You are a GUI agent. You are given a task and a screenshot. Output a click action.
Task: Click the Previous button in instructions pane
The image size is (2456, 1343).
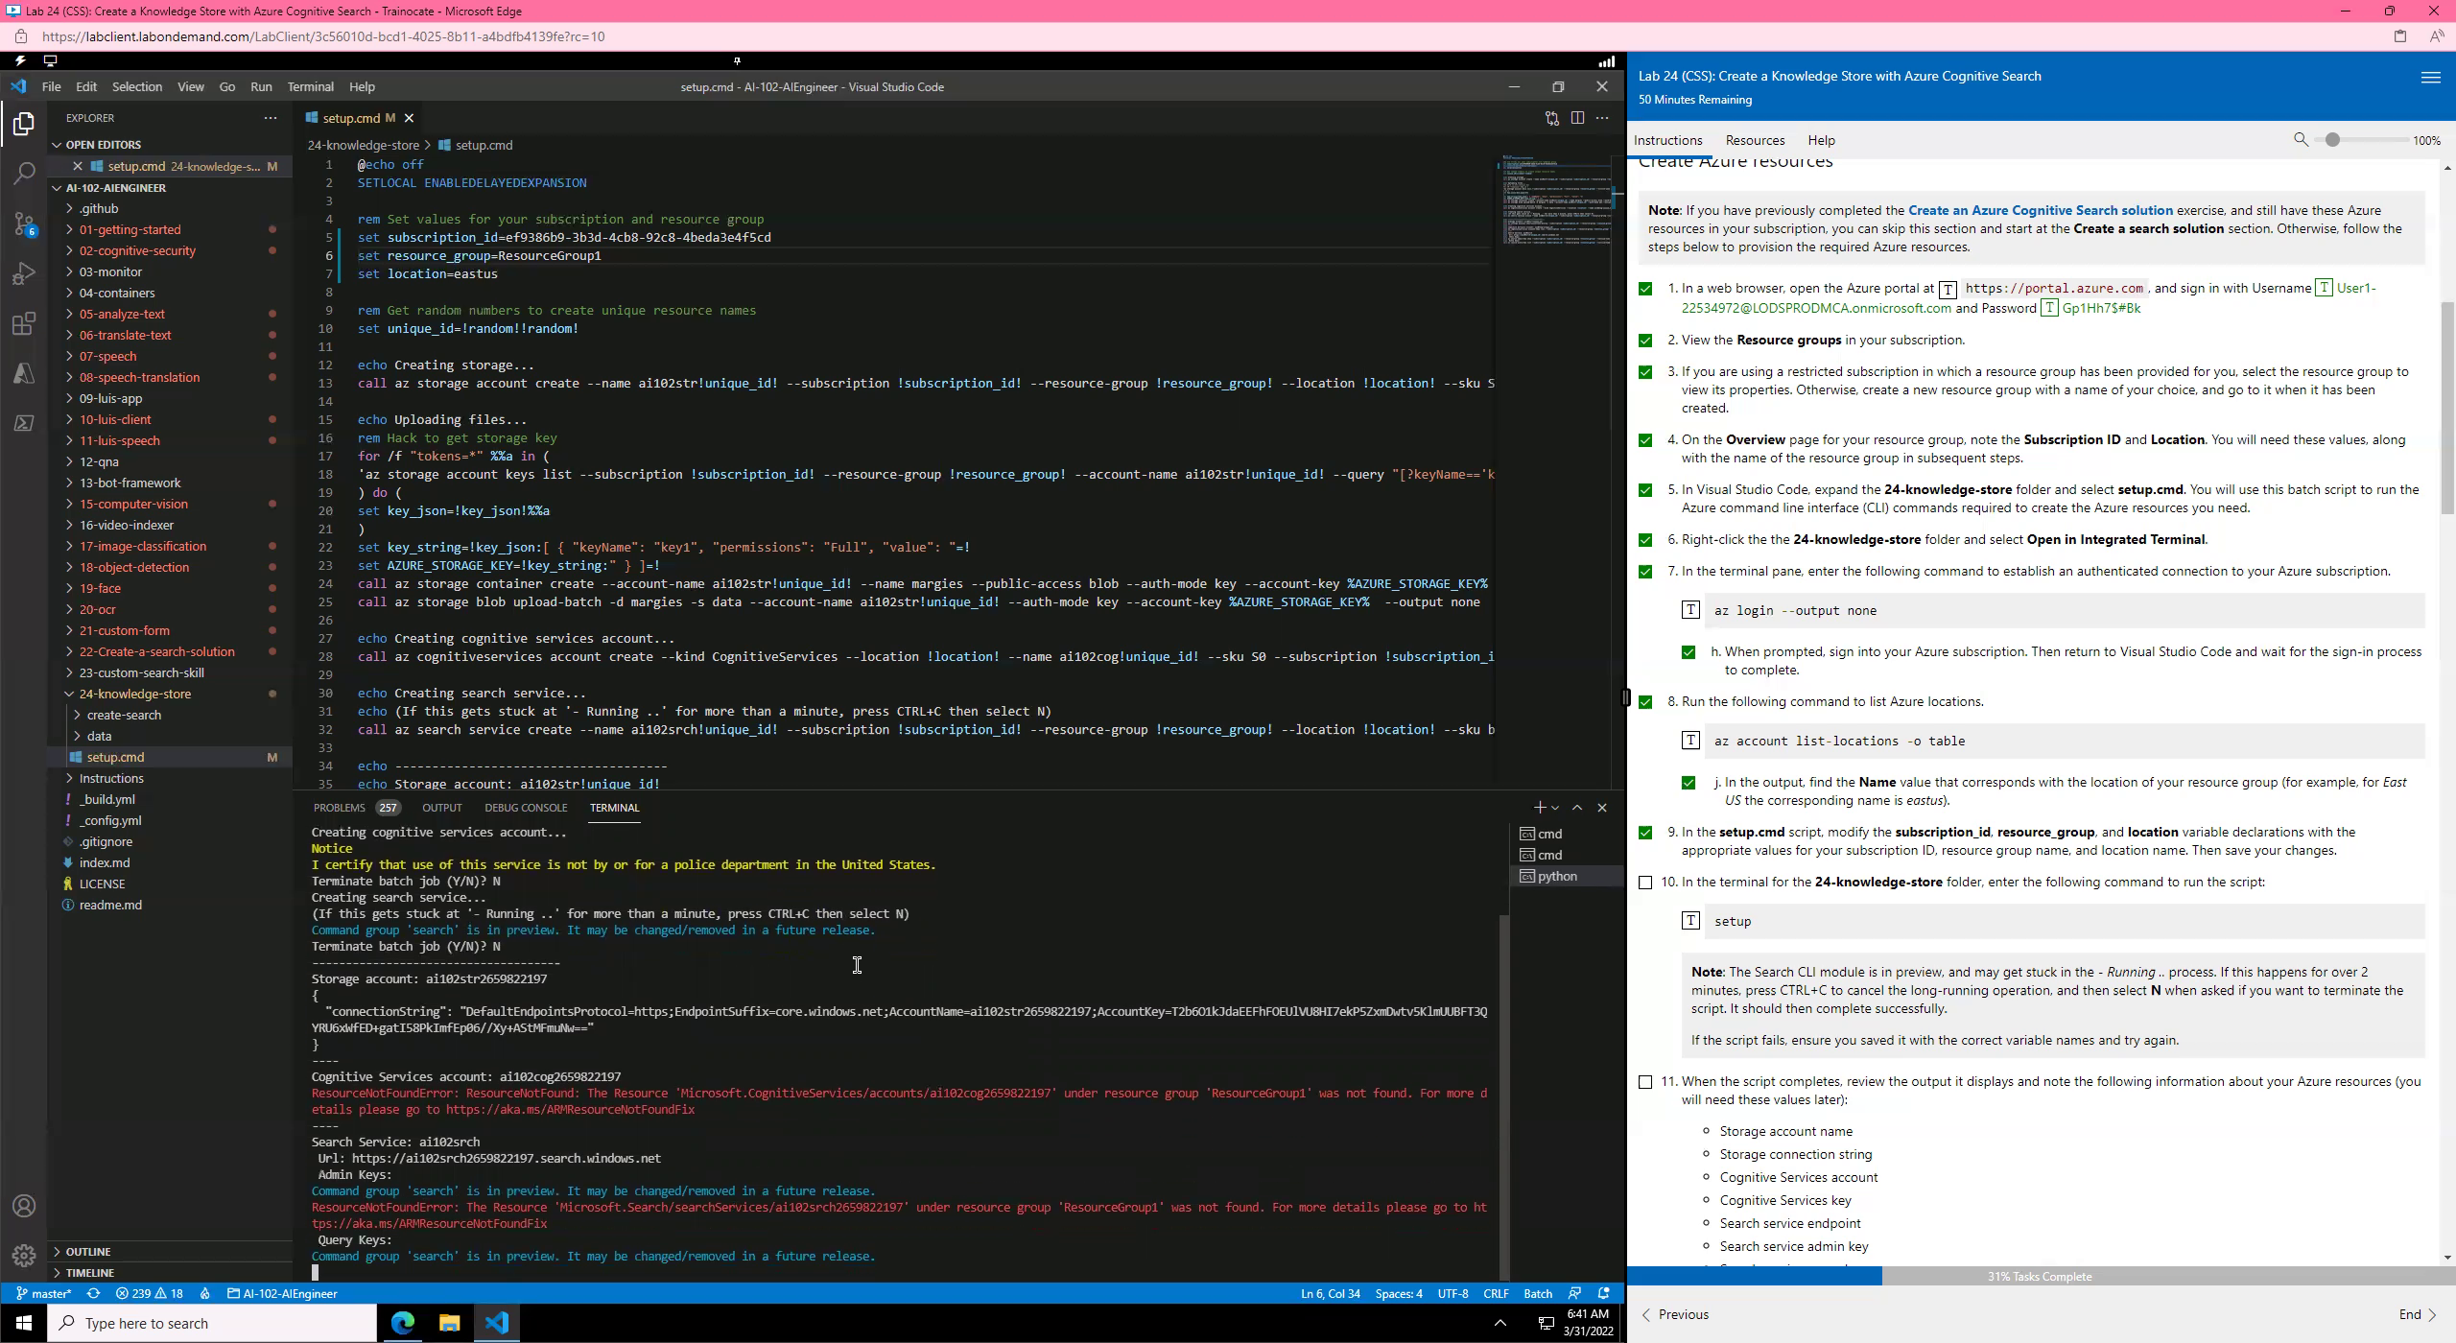[x=1675, y=1314]
